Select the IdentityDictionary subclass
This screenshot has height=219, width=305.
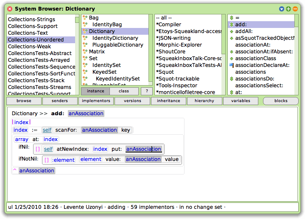tap(115, 38)
